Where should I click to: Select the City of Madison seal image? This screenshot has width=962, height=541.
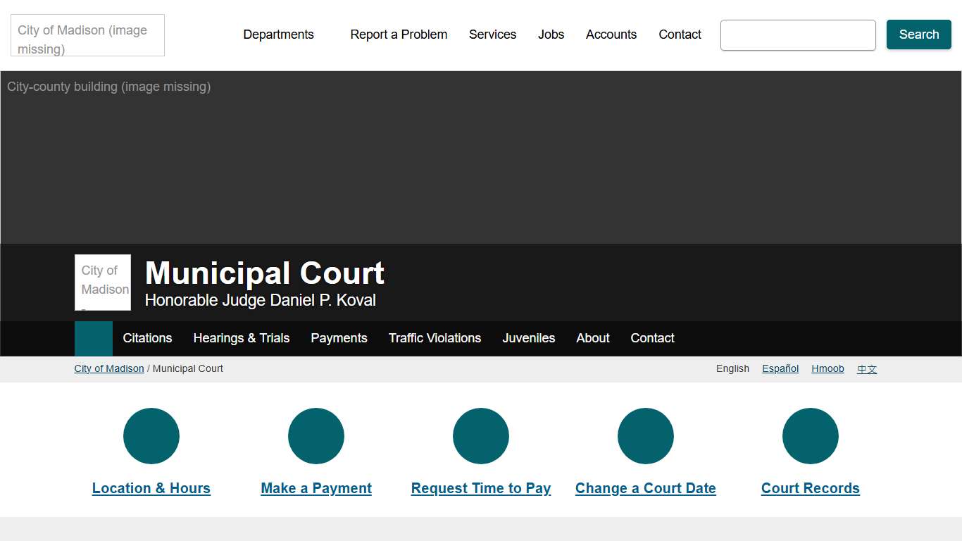pyautogui.click(x=102, y=282)
